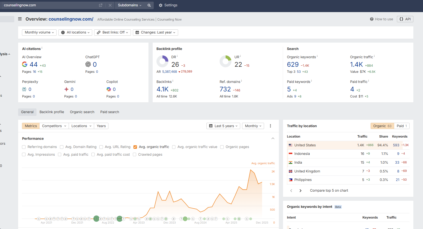Open the hamburger menu beside Overview
The height and width of the screenshot is (229, 423).
(20, 19)
